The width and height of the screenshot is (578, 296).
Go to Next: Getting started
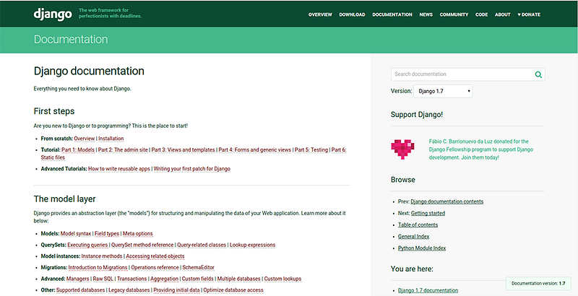(428, 214)
